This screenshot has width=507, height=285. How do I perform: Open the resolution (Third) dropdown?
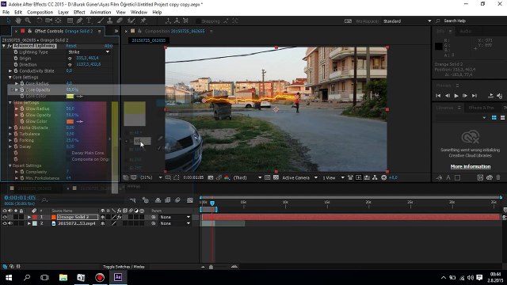point(247,177)
